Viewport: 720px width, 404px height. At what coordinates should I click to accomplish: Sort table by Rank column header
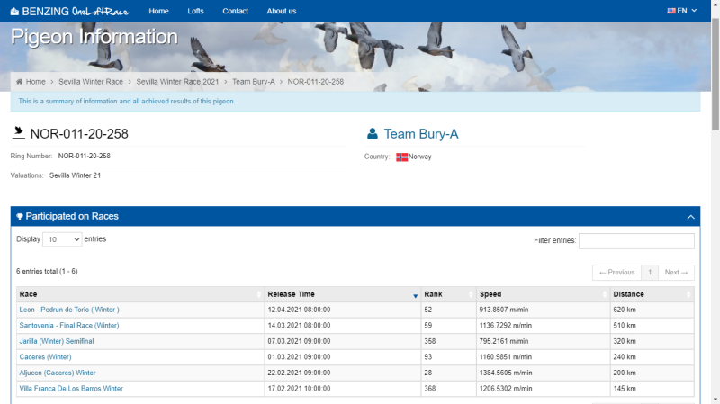click(447, 294)
